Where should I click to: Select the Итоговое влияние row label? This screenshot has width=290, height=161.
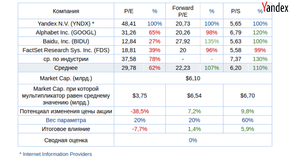pyautogui.click(x=66, y=129)
